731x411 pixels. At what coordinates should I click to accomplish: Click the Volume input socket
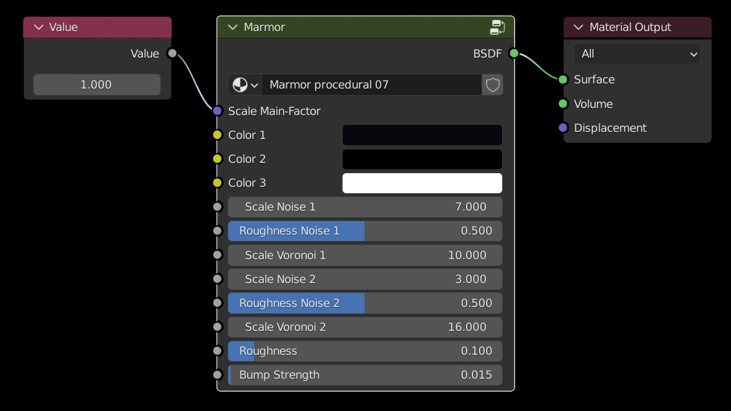(x=563, y=104)
